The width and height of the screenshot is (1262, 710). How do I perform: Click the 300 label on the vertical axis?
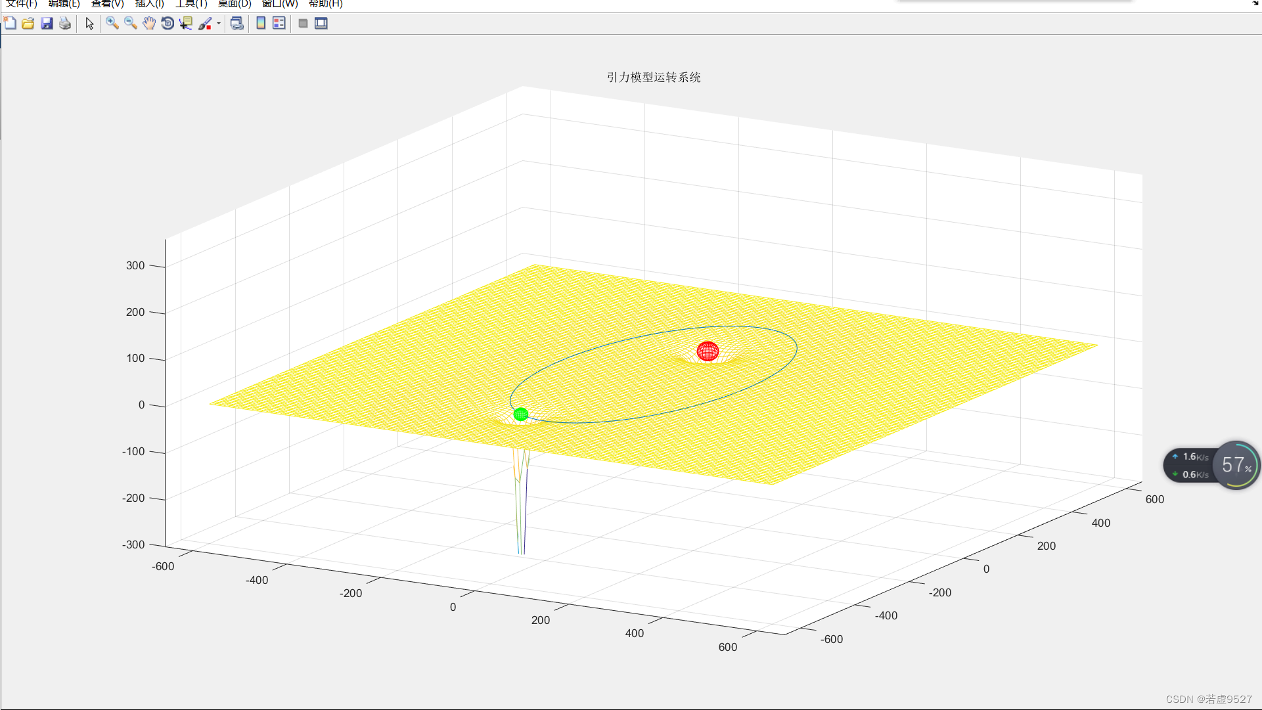click(x=135, y=265)
